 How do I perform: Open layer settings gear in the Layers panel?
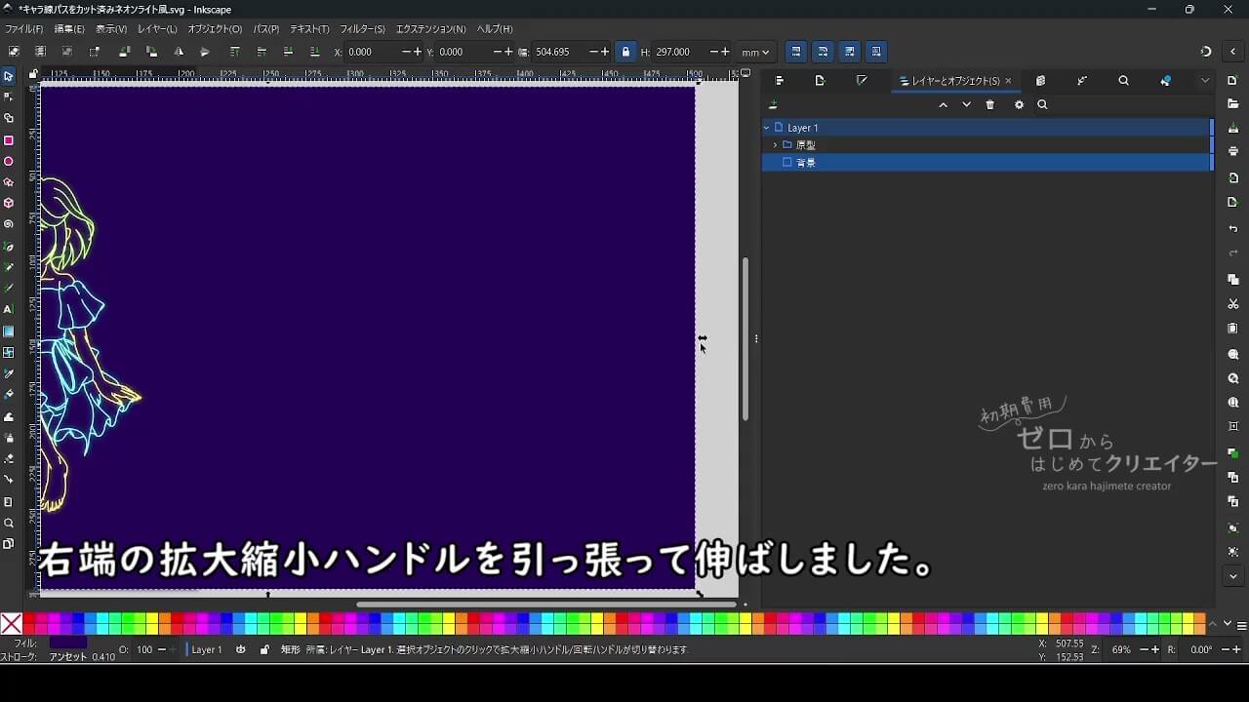1019,105
